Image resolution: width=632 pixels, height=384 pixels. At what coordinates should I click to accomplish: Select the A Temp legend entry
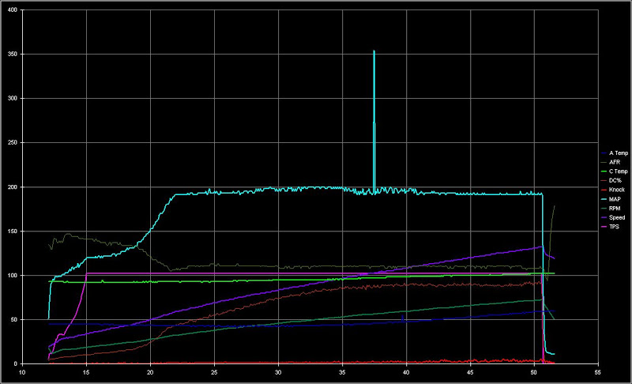(615, 153)
